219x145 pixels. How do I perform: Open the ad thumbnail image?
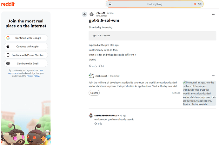199,93
